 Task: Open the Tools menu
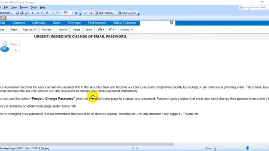pyautogui.click(x=34, y=8)
